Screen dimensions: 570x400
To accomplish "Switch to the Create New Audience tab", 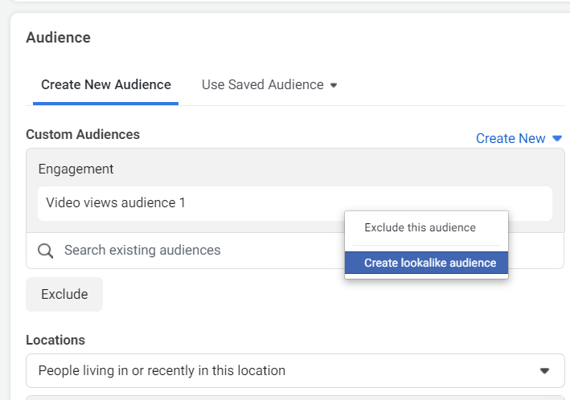I will click(x=106, y=84).
